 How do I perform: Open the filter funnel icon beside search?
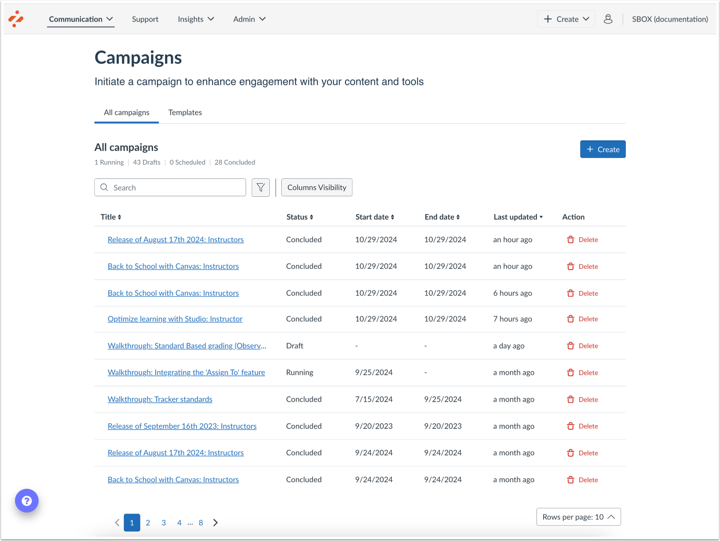coord(260,187)
